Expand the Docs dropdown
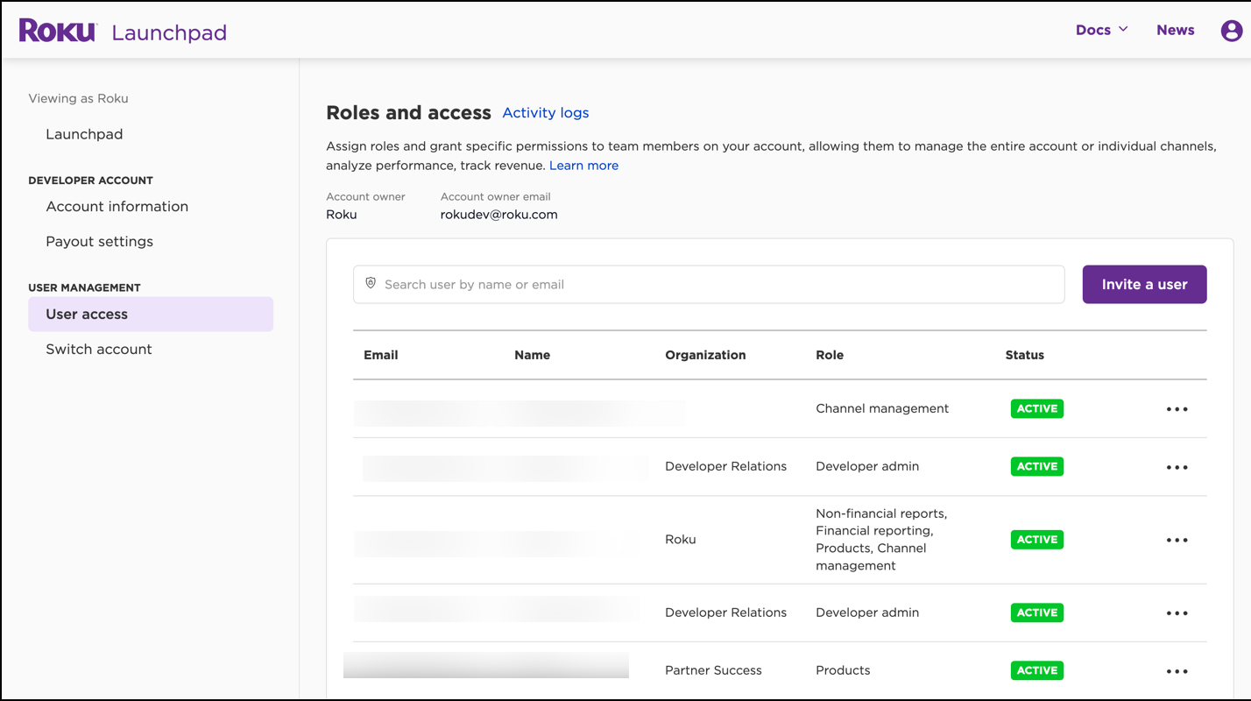The image size is (1251, 701). [1101, 29]
